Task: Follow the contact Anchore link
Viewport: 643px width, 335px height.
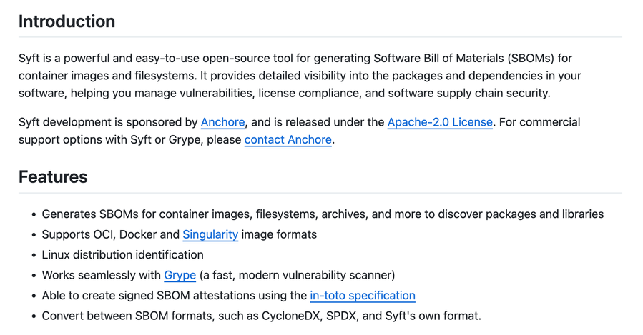Action: coord(288,140)
